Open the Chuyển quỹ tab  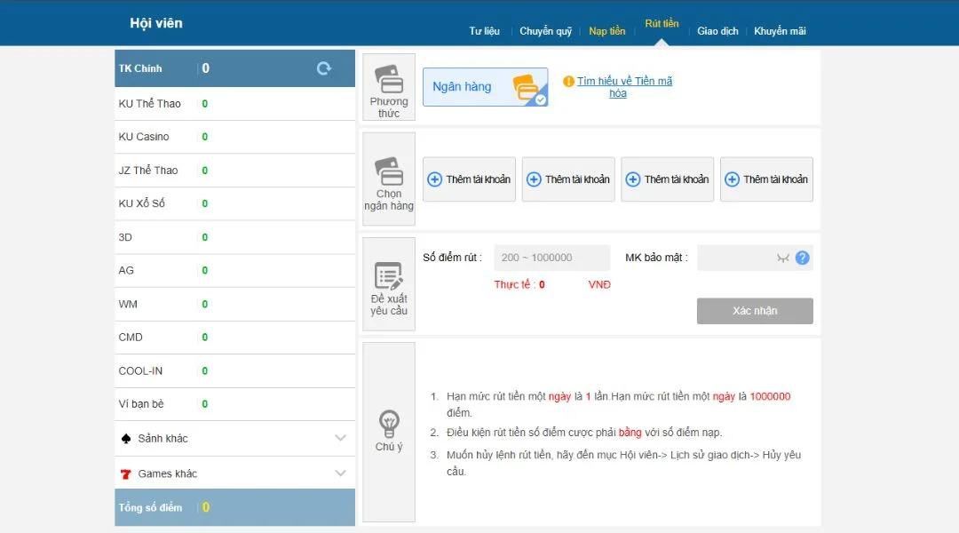pos(545,31)
